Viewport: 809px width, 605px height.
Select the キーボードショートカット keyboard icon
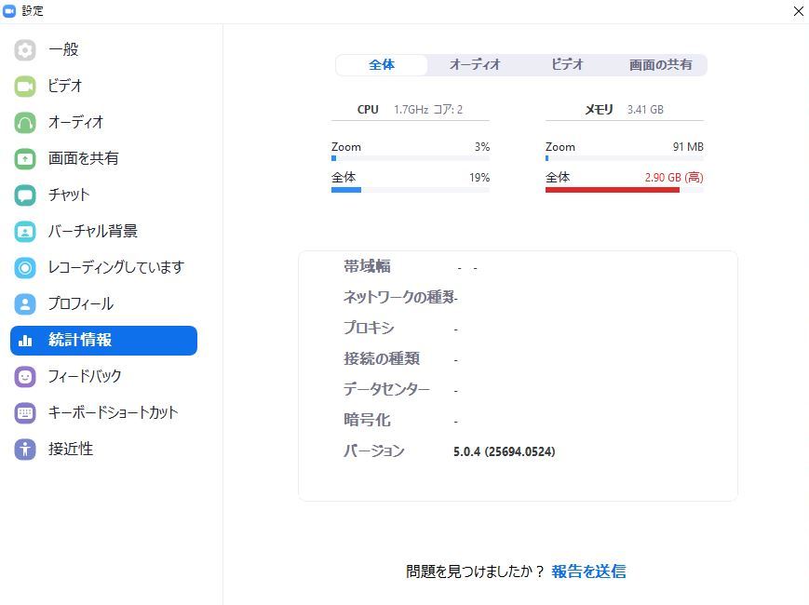pyautogui.click(x=25, y=413)
